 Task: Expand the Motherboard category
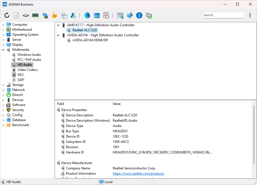pyautogui.click(x=3, y=30)
